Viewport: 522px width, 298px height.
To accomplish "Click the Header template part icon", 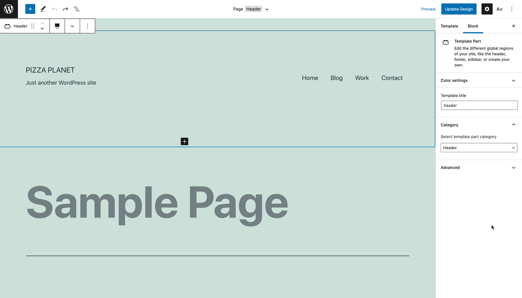I will point(7,26).
